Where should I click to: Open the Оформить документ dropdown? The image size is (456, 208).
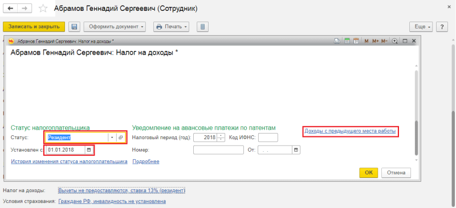click(115, 27)
